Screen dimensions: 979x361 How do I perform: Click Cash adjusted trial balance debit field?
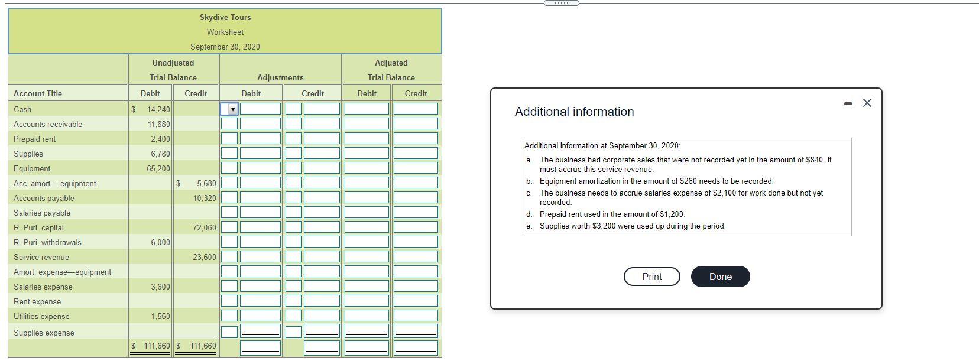[367, 109]
